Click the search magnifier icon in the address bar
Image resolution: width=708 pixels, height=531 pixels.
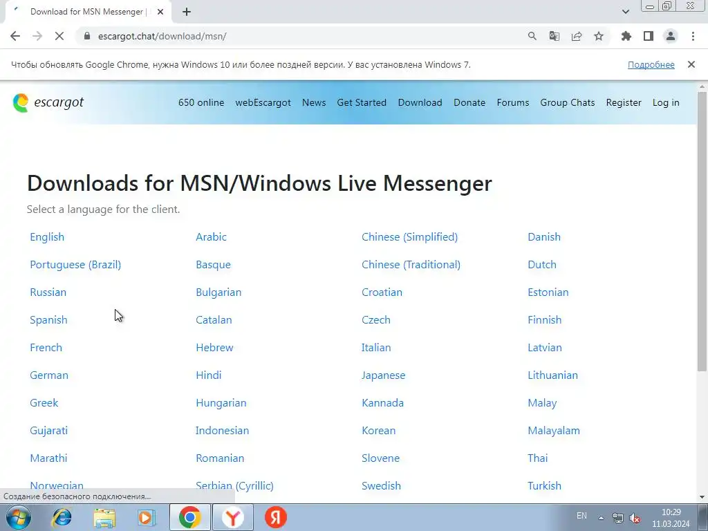(532, 36)
